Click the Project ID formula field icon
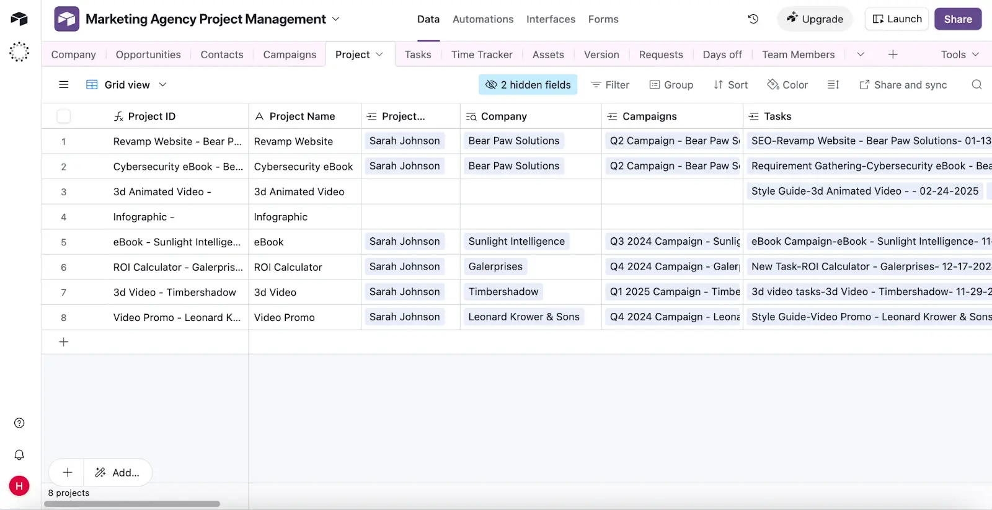The width and height of the screenshot is (992, 510). pyautogui.click(x=118, y=117)
